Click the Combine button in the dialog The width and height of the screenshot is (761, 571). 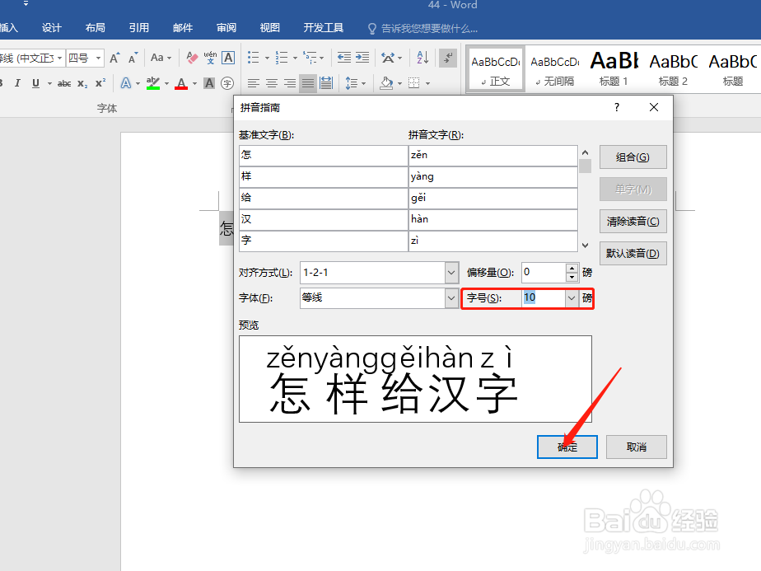pos(633,157)
